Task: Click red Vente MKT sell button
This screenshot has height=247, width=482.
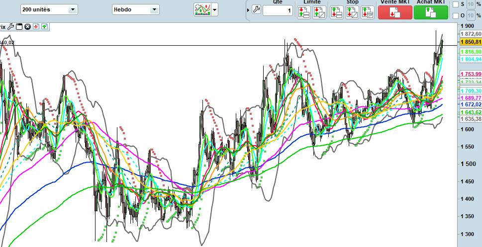Action: (395, 12)
